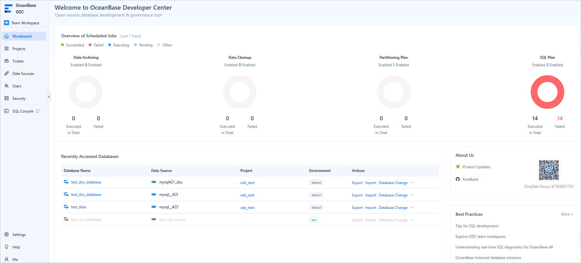581x263 pixels.
Task: Click the Settings gear icon
Action: click(x=7, y=235)
